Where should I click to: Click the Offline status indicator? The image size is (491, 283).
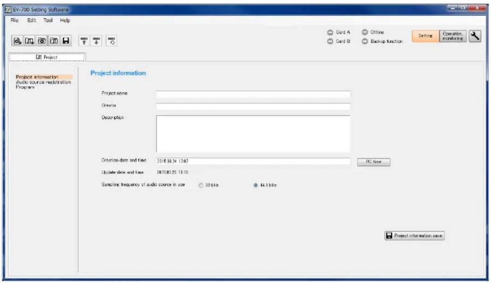click(x=365, y=32)
